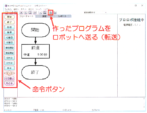Choose the 右旋回 command button

point(9,37)
